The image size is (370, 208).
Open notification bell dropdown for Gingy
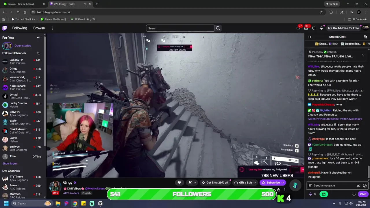click(192, 183)
